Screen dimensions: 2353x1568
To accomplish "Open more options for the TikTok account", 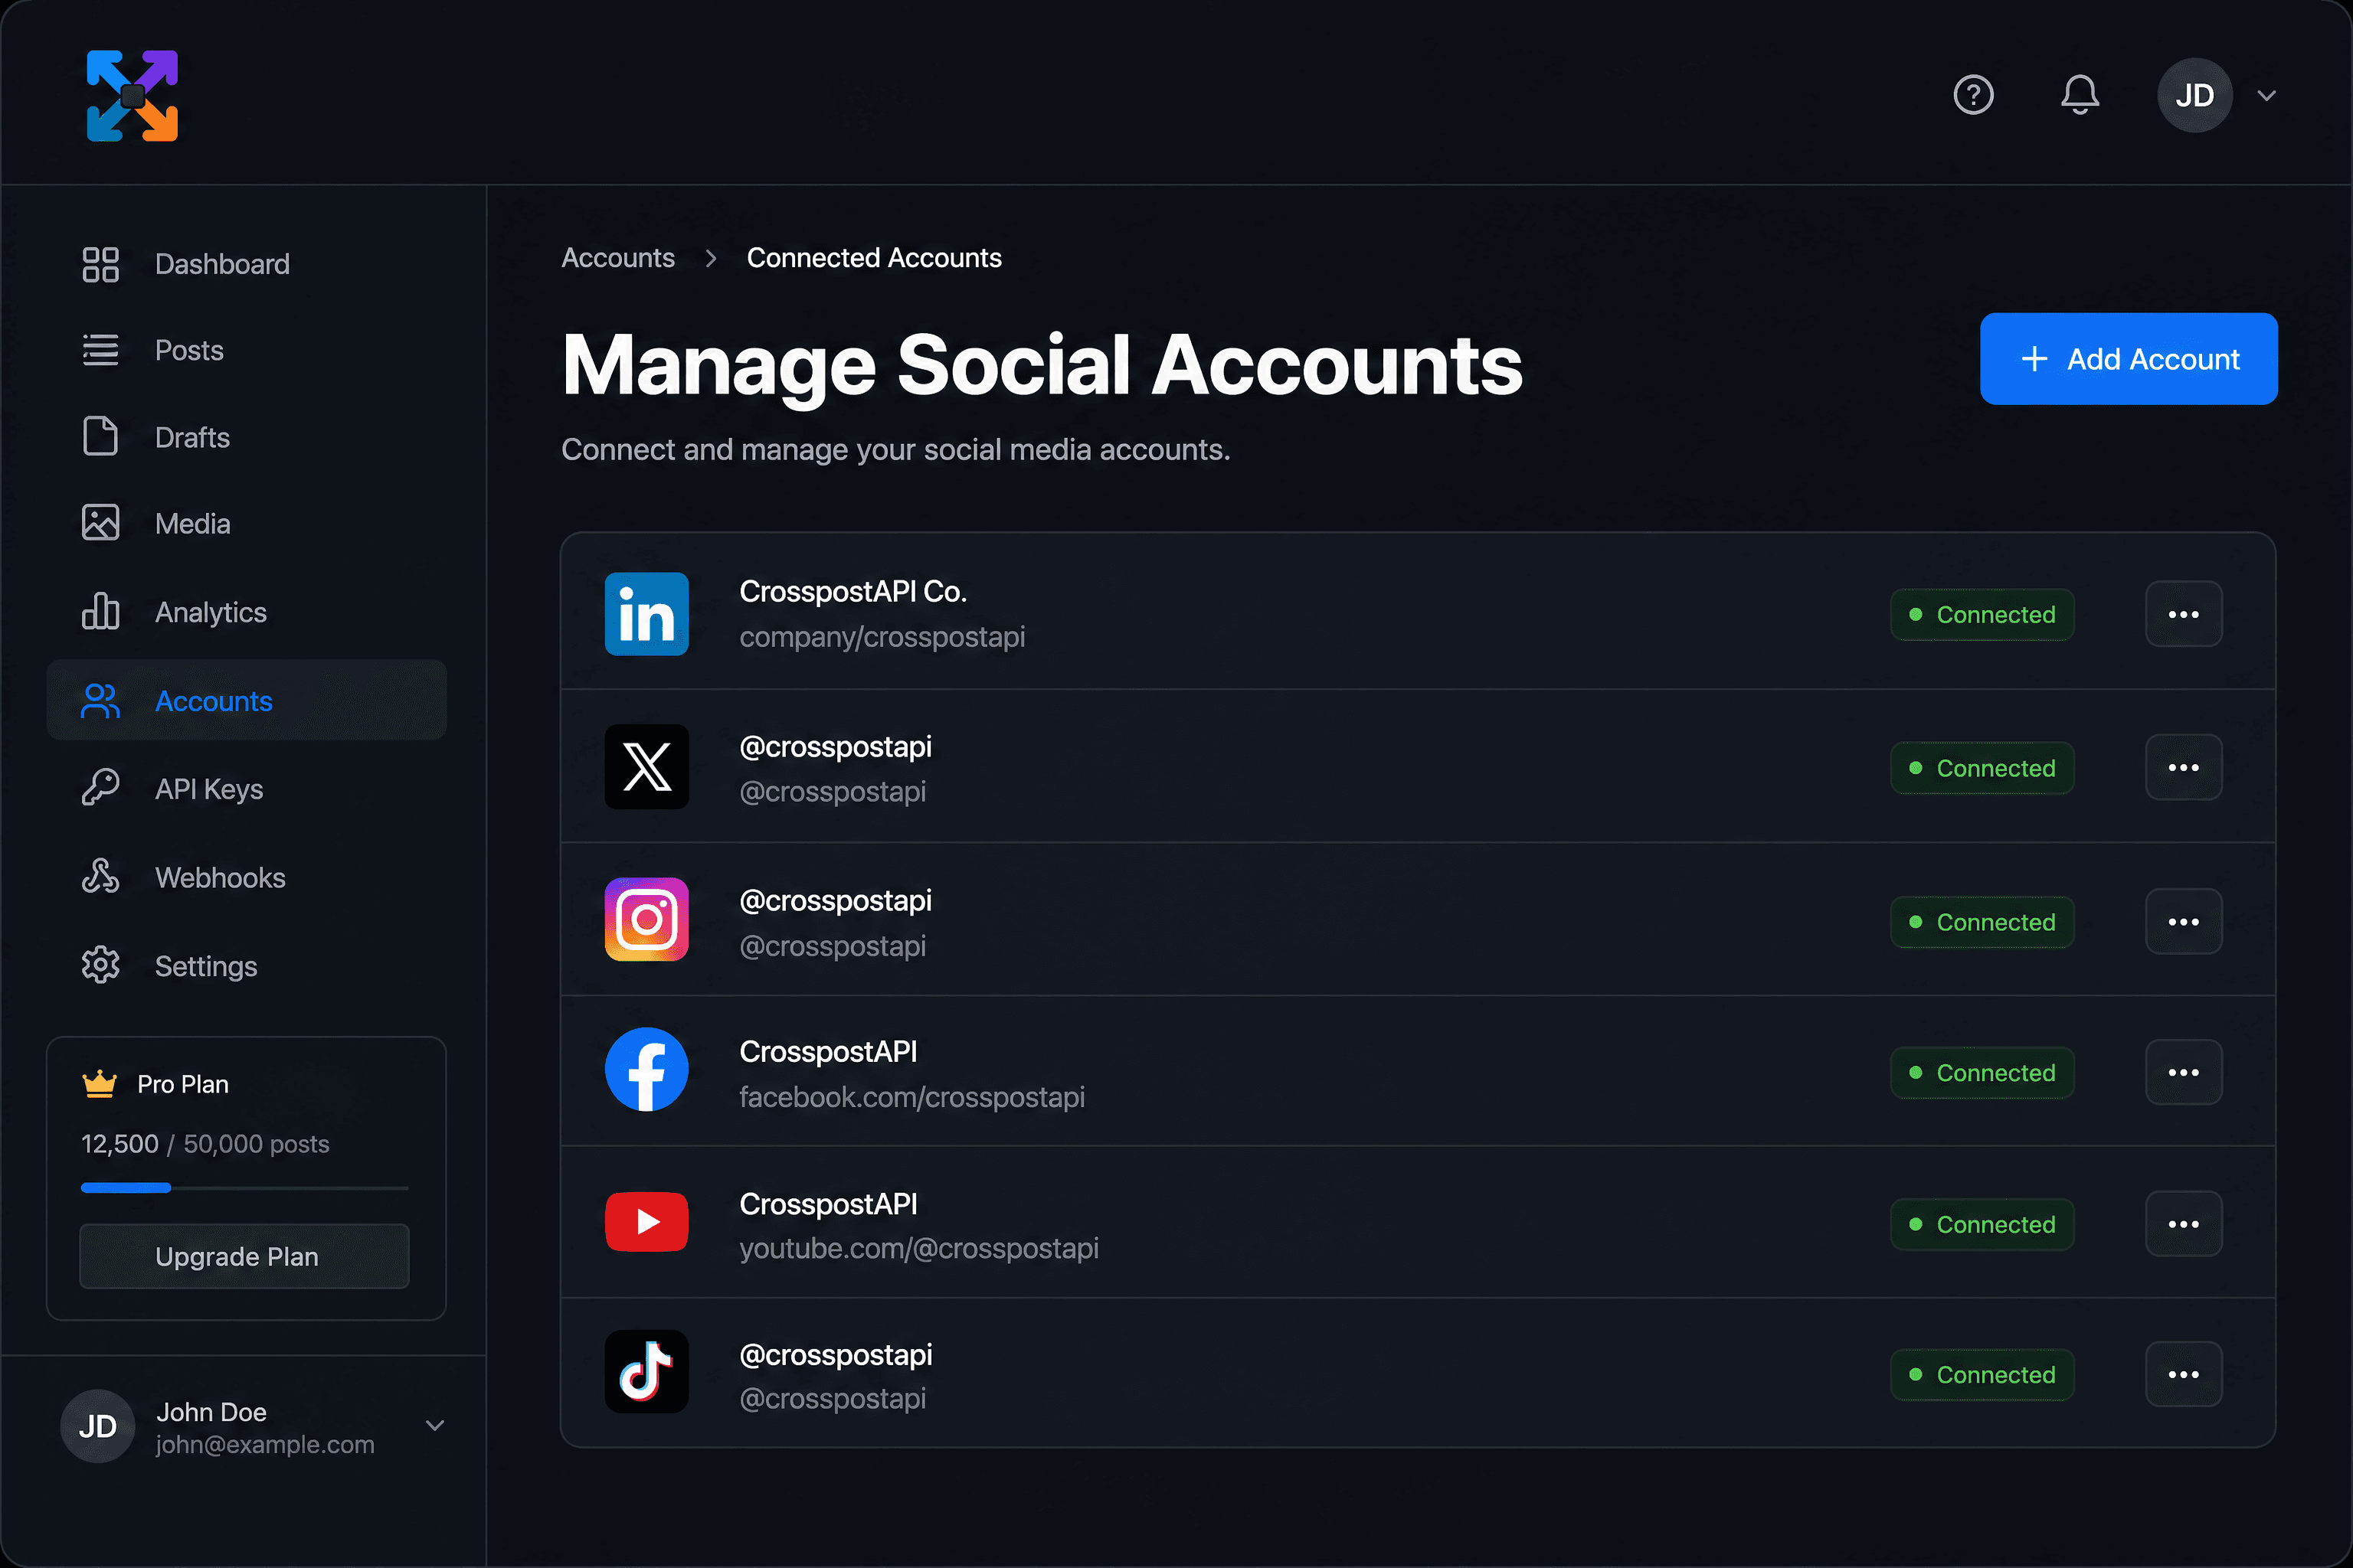I will click(2183, 1374).
